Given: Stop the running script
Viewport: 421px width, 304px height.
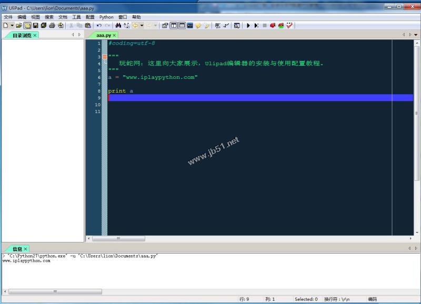Looking at the screenshot, I should (265, 25).
